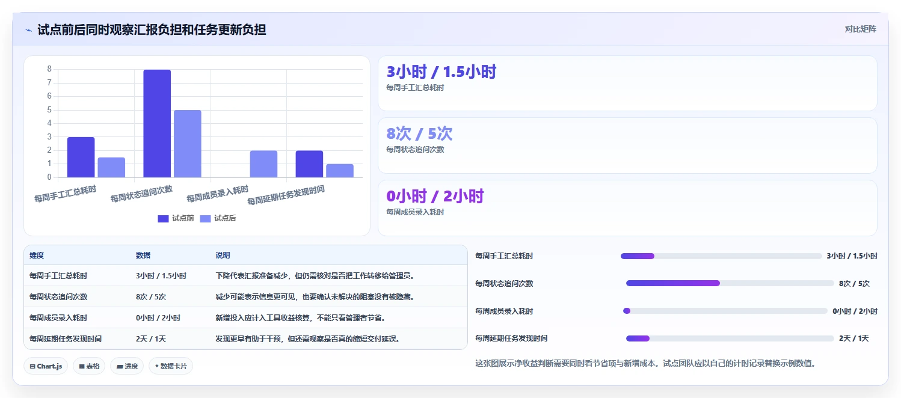Click the 说明 column header
Screen dimensions: 901x398
(x=223, y=256)
